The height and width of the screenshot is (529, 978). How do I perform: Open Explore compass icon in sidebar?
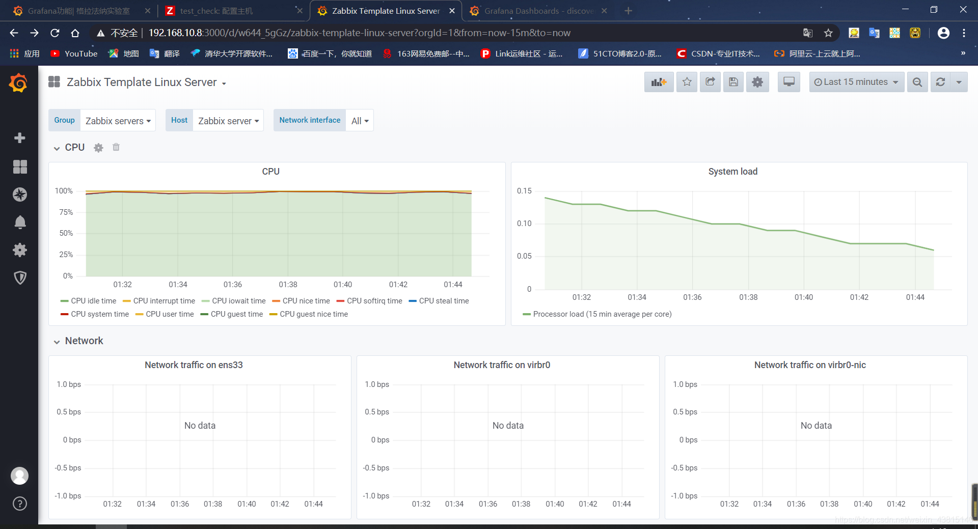pyautogui.click(x=20, y=194)
